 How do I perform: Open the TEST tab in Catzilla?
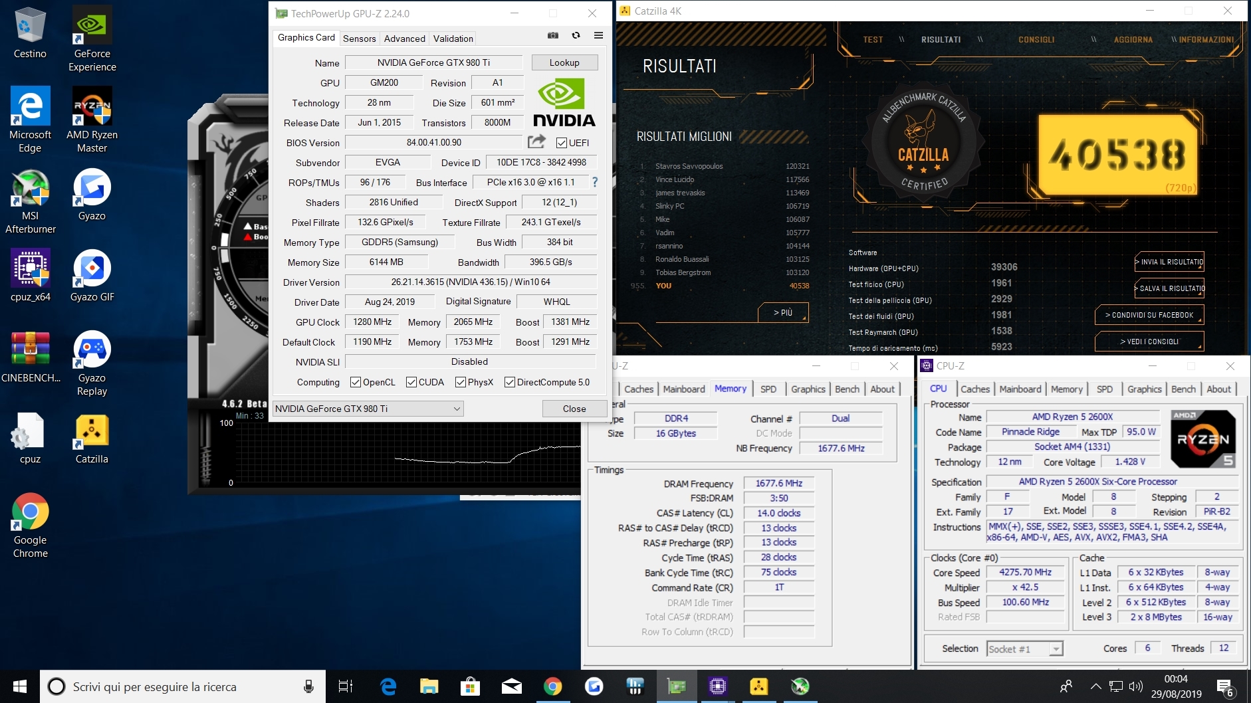(873, 39)
